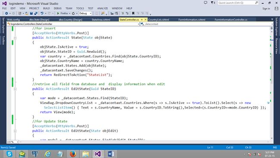Click the "Ln 11" status bar entry
This screenshot has height=158, width=280.
(x=210, y=148)
